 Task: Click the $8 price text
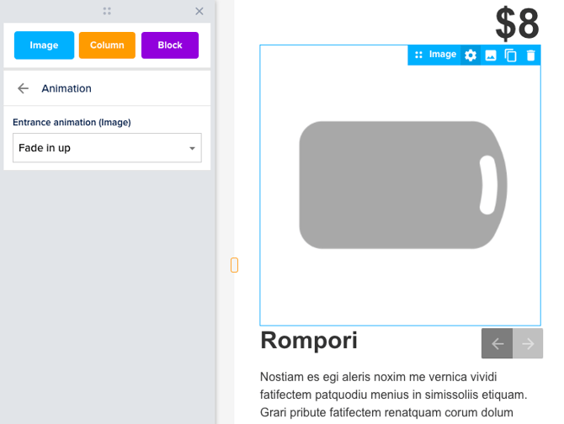[517, 24]
